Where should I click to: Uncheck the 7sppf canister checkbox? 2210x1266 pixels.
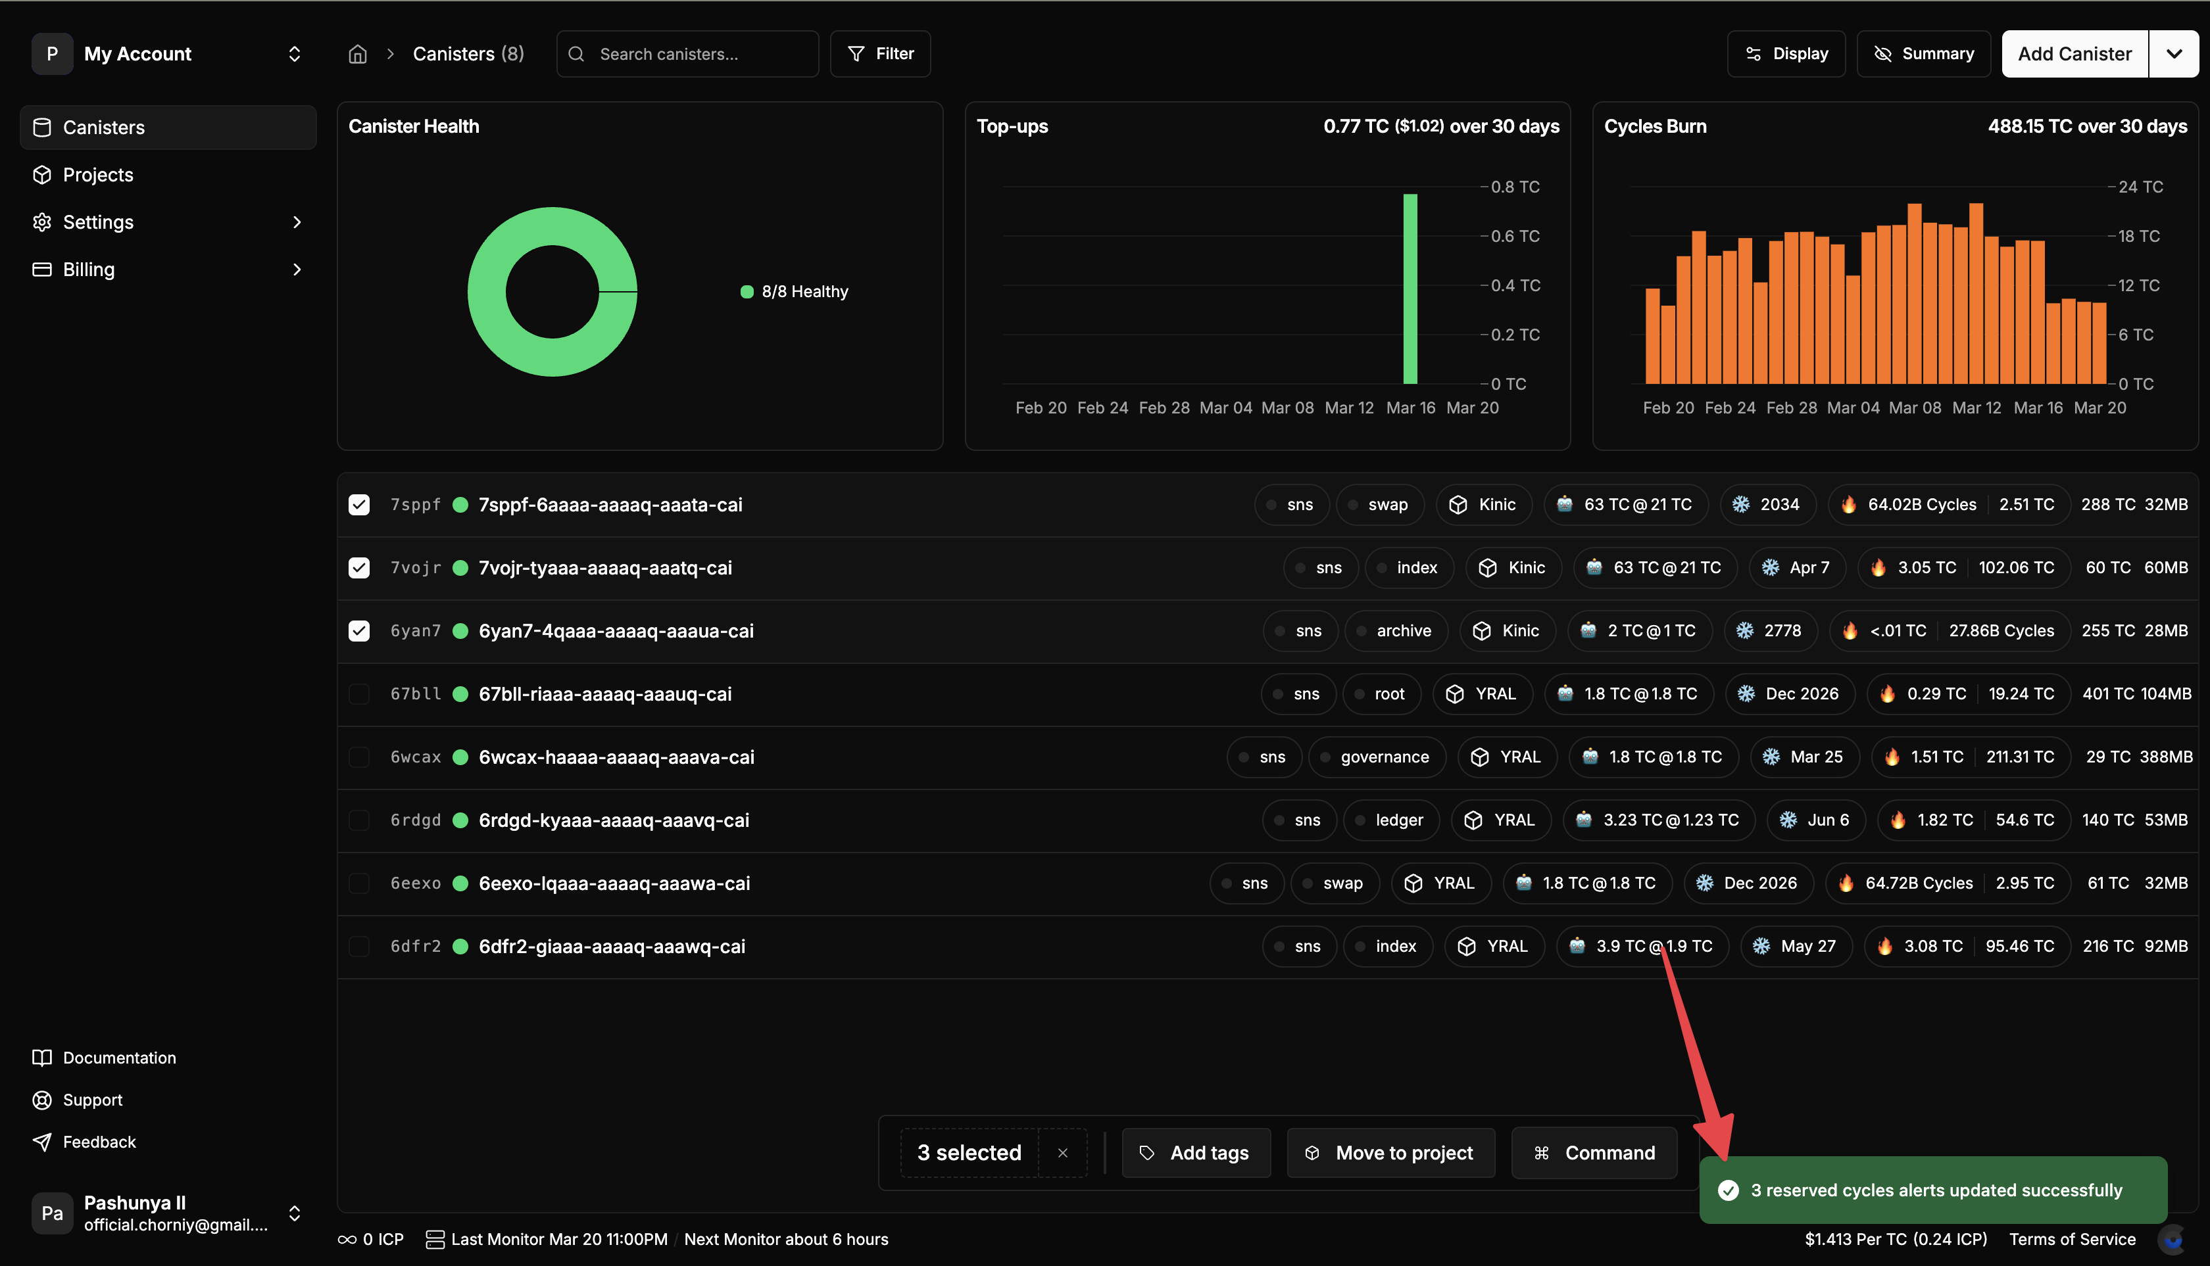coord(359,504)
